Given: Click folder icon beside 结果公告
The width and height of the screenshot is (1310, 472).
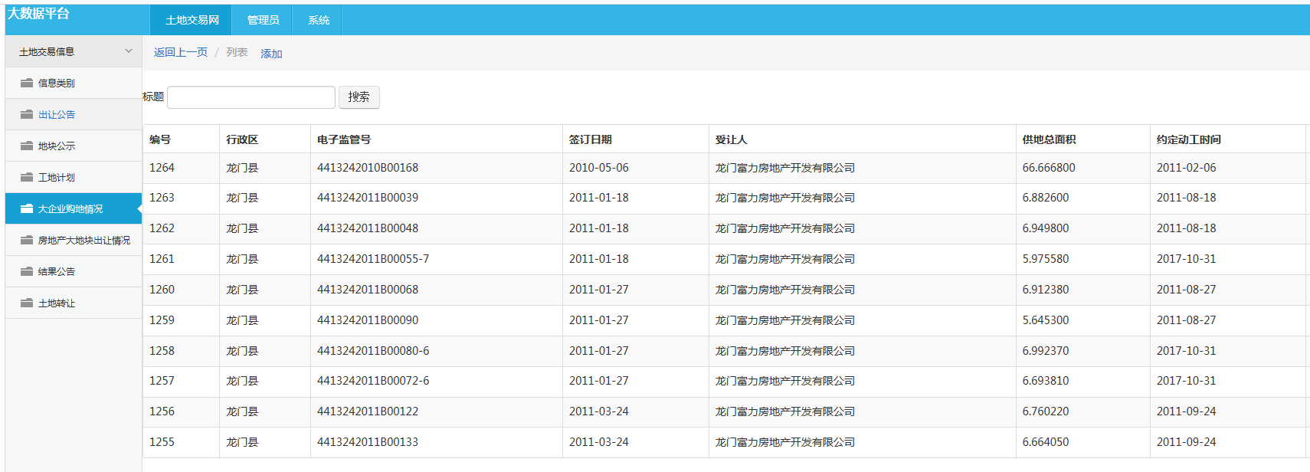Looking at the screenshot, I should pyautogui.click(x=27, y=271).
